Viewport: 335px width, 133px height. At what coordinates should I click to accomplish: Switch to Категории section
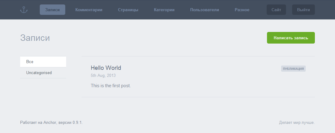click(x=164, y=10)
